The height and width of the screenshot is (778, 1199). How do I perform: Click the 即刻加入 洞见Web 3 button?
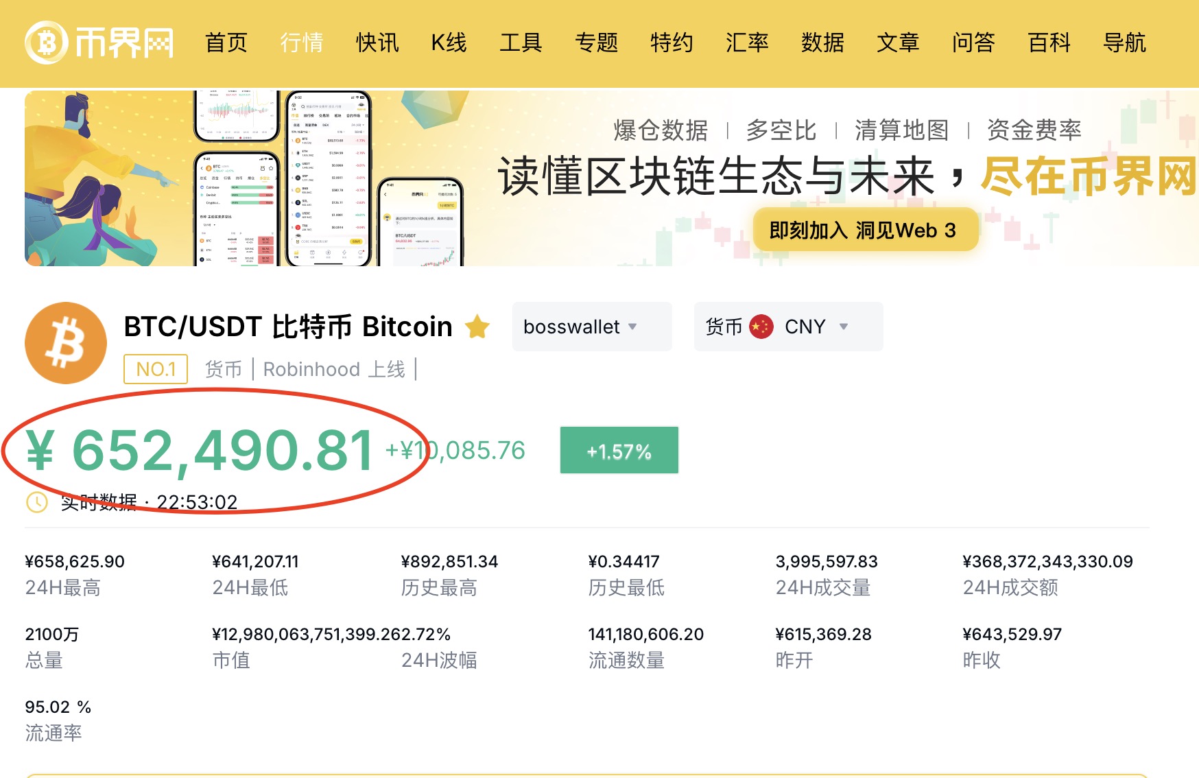[863, 231]
